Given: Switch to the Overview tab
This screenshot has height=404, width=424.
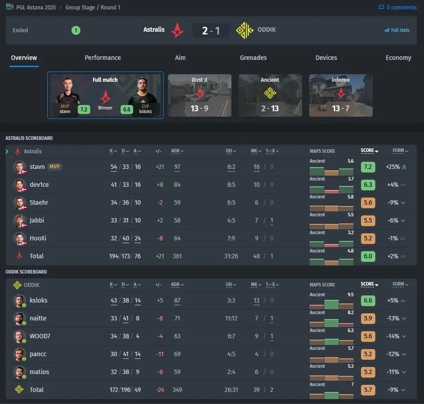Looking at the screenshot, I should click(x=24, y=58).
